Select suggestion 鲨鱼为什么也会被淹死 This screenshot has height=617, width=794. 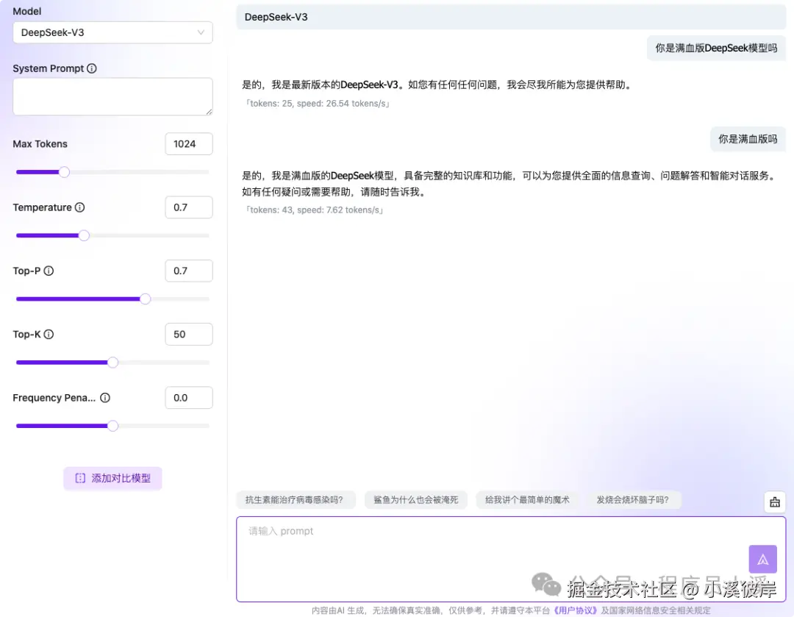(x=415, y=499)
